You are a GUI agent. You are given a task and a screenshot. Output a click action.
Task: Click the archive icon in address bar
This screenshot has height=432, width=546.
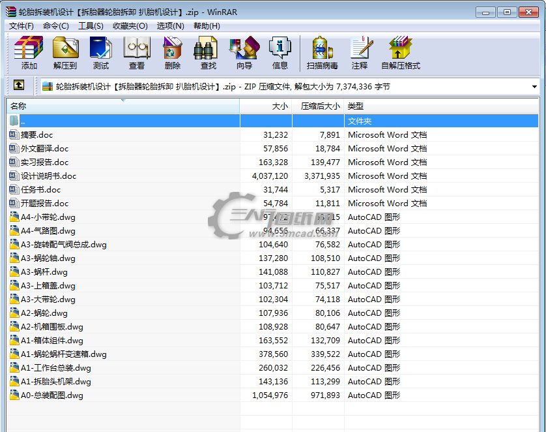tap(48, 87)
